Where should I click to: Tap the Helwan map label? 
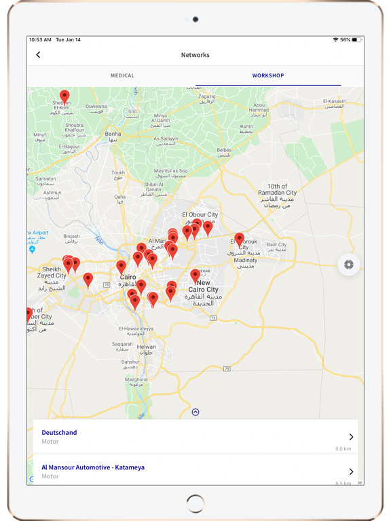coord(147,349)
